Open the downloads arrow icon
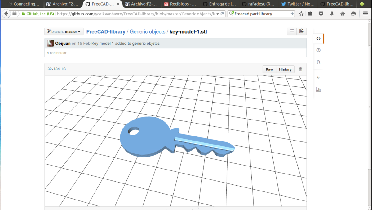The width and height of the screenshot is (372, 210). [x=332, y=14]
